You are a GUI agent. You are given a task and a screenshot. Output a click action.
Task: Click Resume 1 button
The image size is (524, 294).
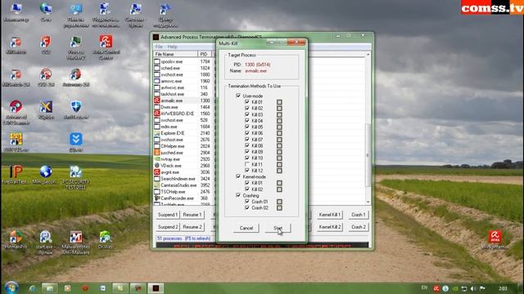click(x=192, y=215)
